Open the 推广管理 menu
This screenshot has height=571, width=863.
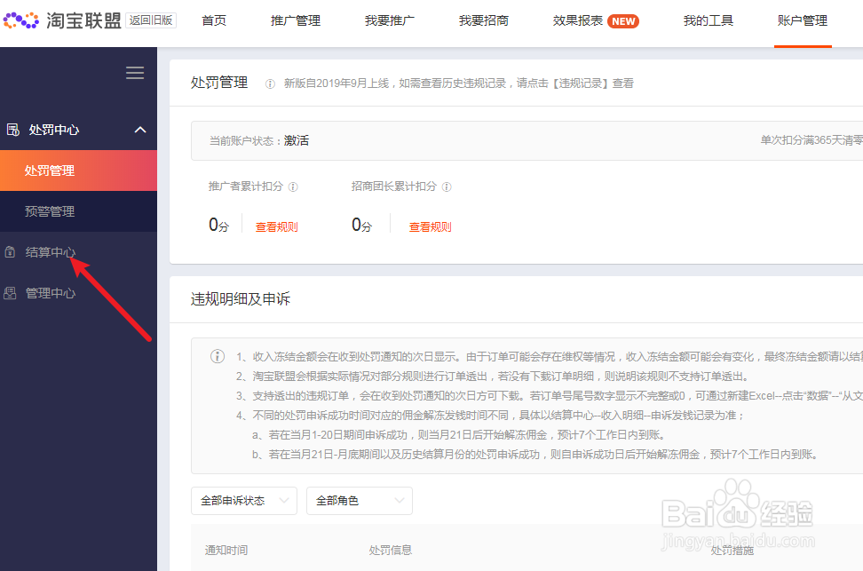295,20
